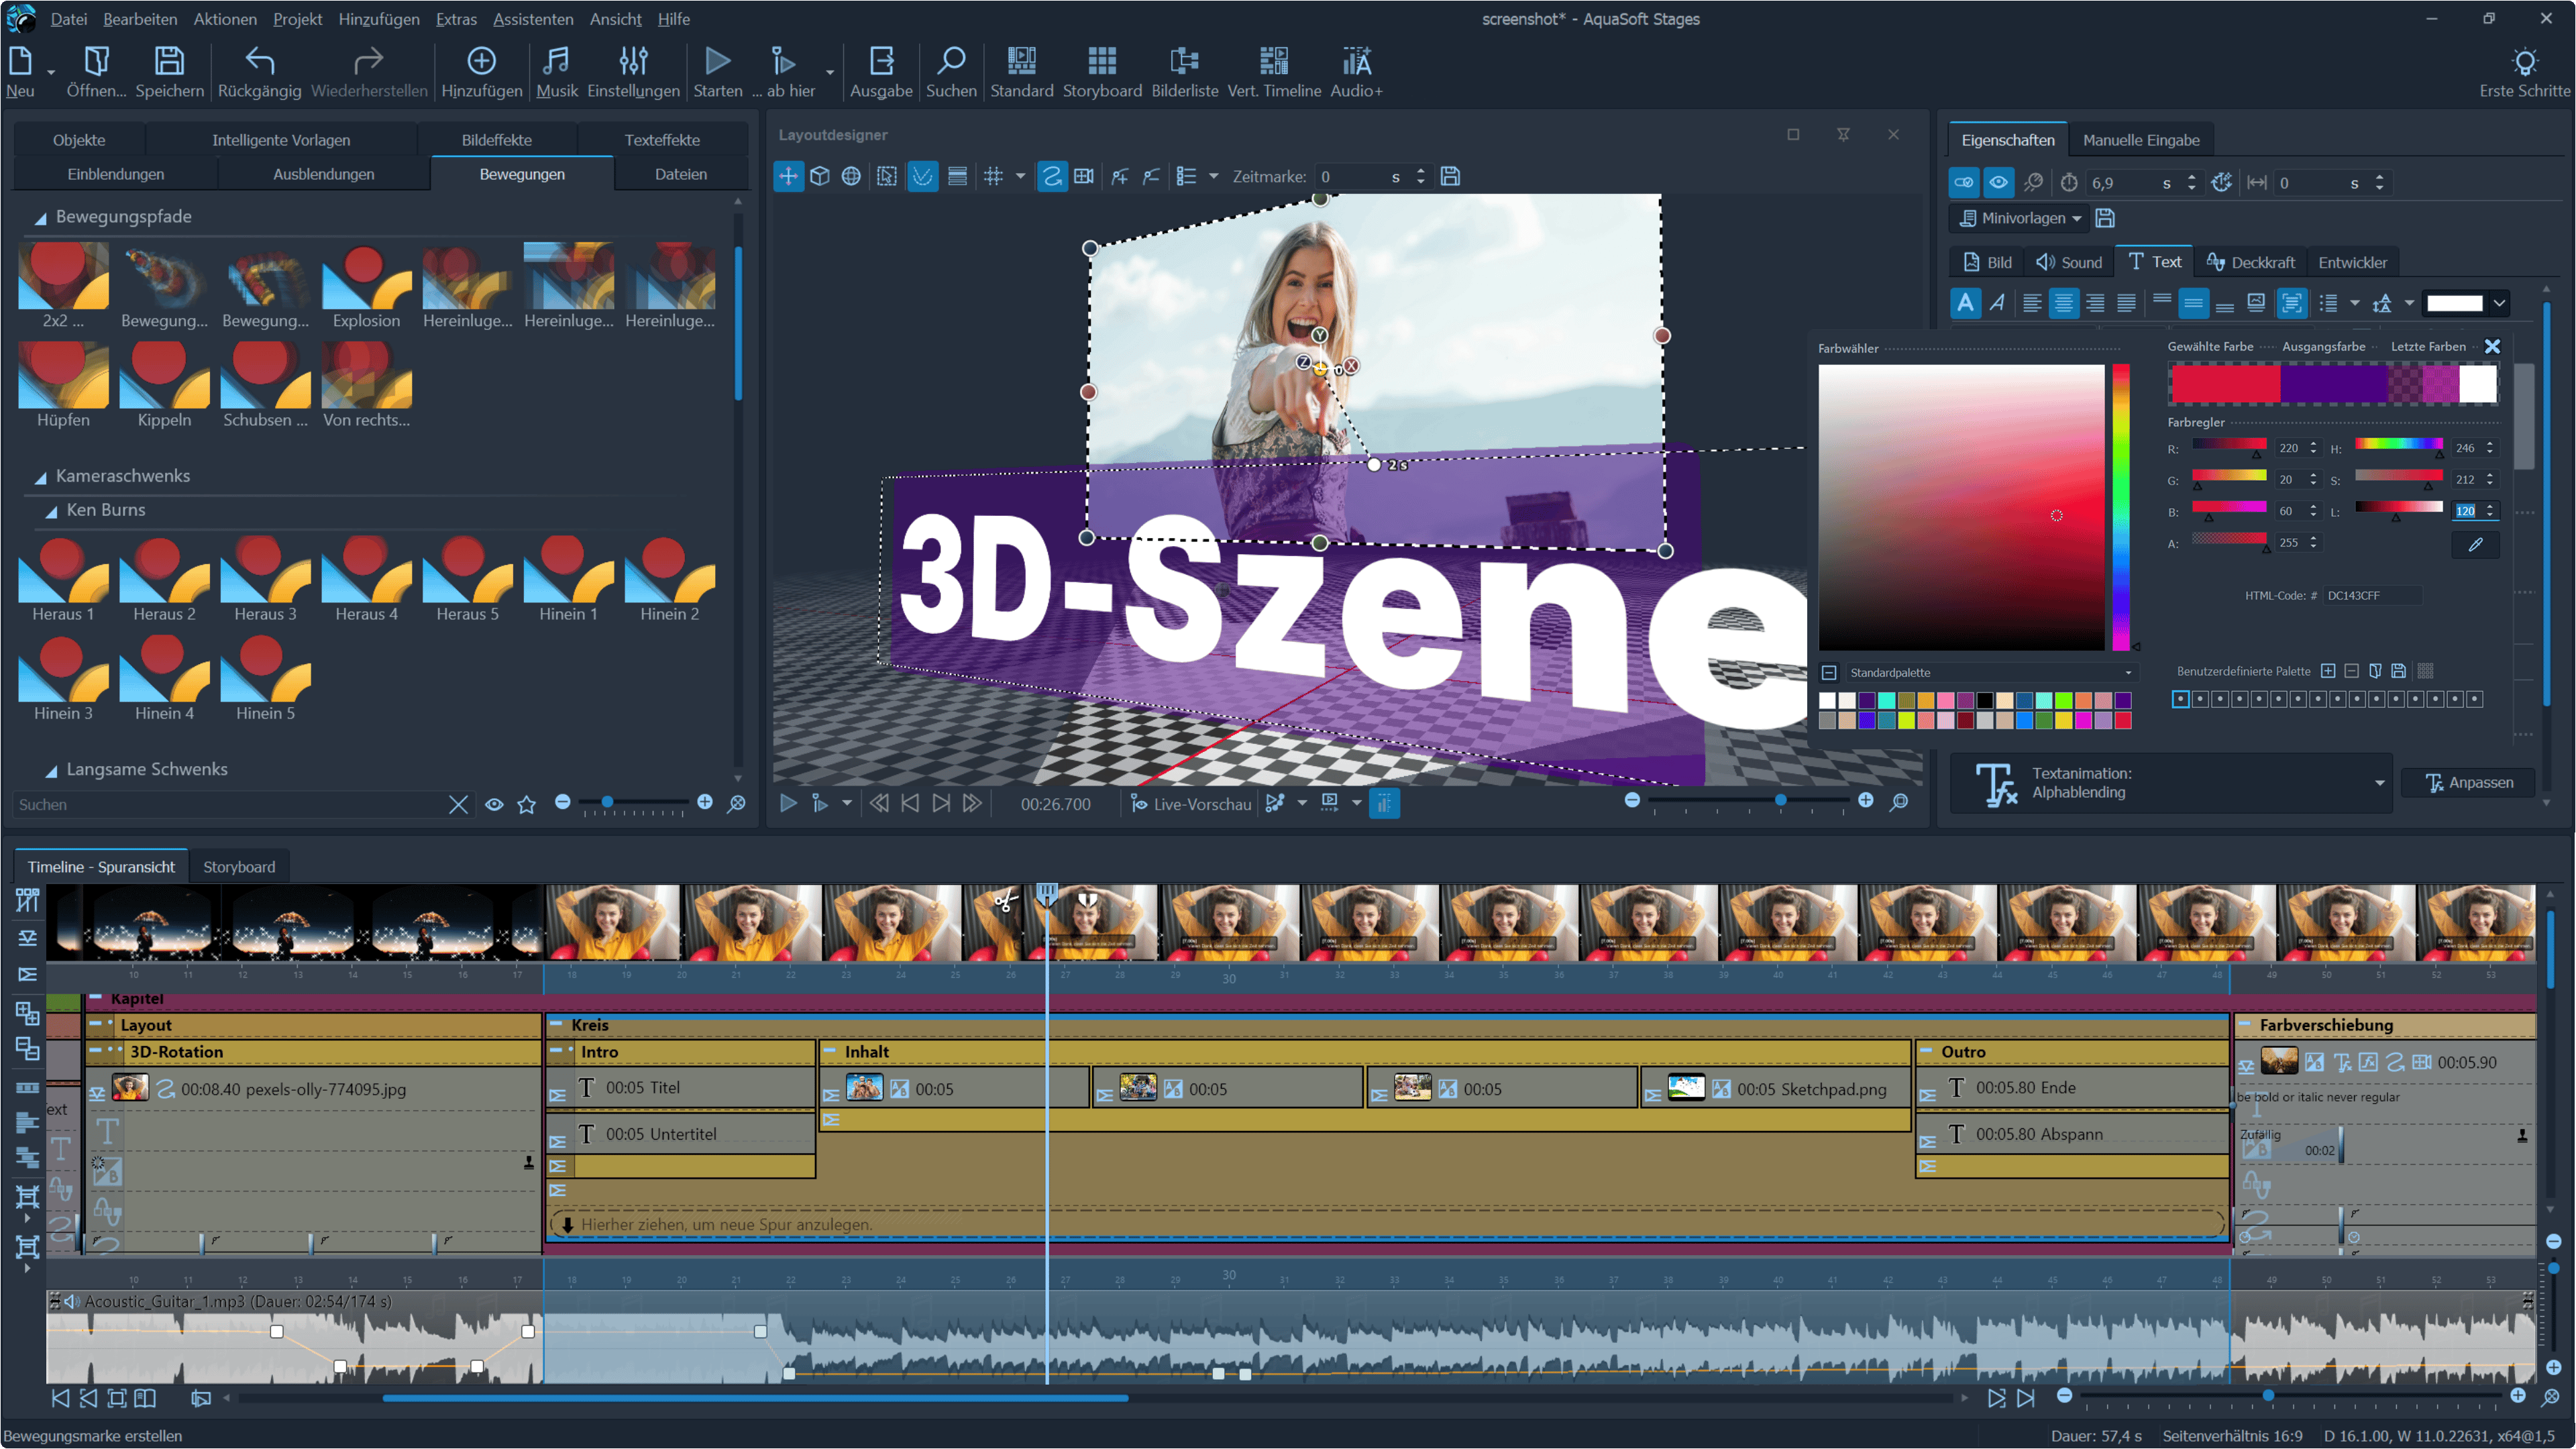This screenshot has width=2576, height=1449.
Task: Click the Anpassen button
Action: pos(2469,782)
